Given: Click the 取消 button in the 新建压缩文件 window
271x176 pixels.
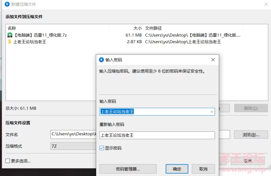Looking at the screenshot, I should tap(248, 161).
